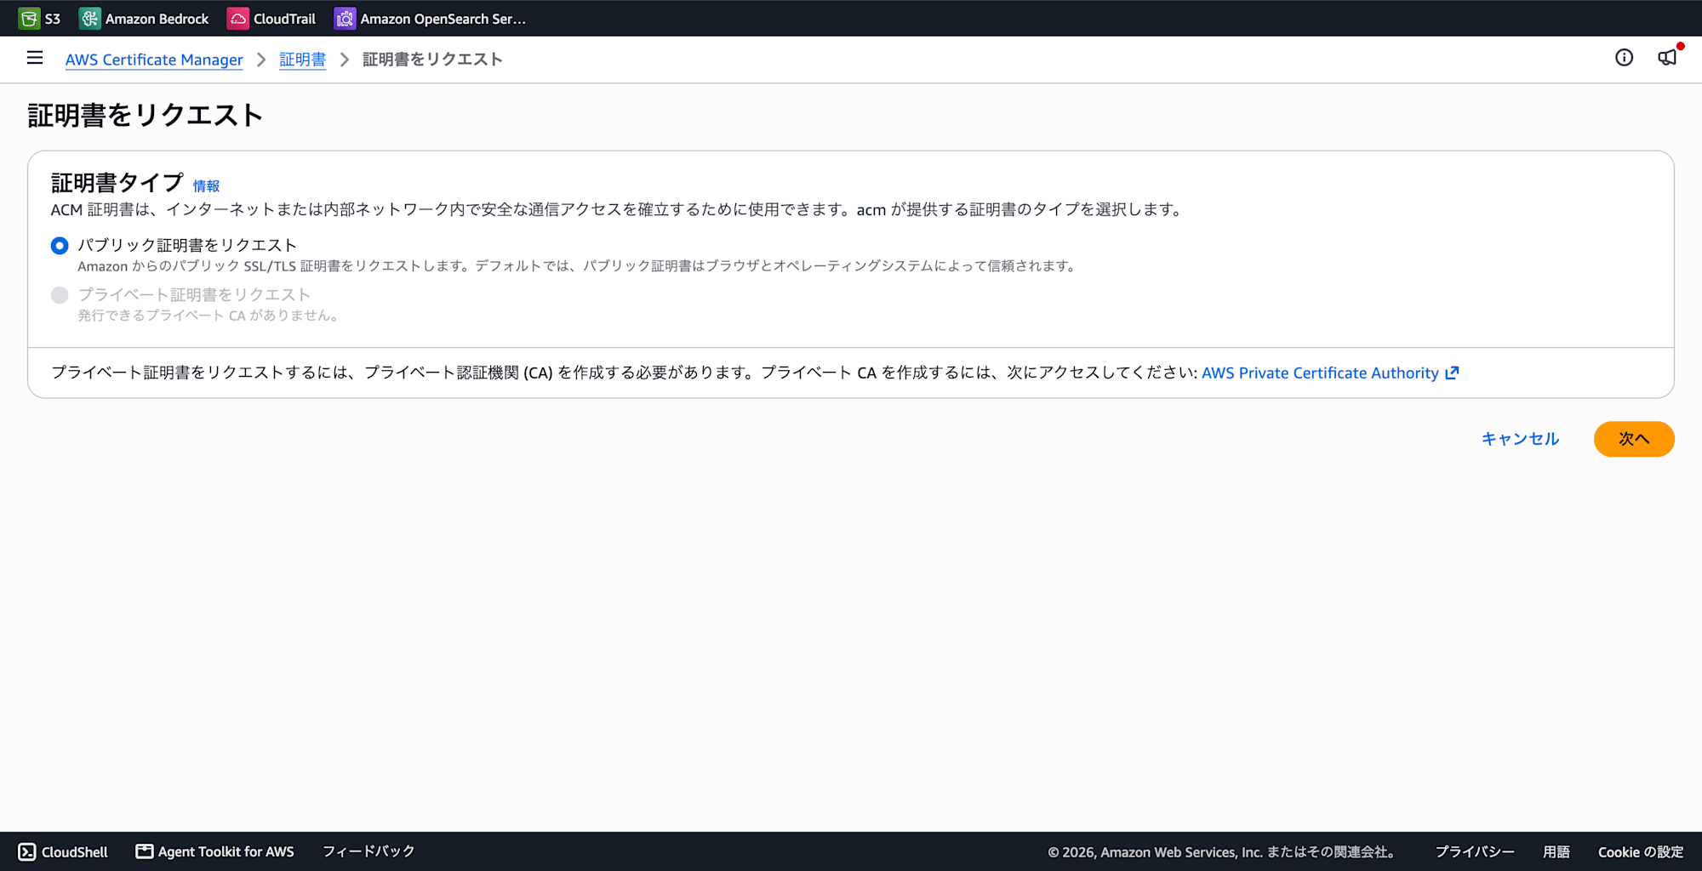Open the 情報 link beside 証明書タイプ
Screen dimensions: 1702x871
[x=206, y=185]
